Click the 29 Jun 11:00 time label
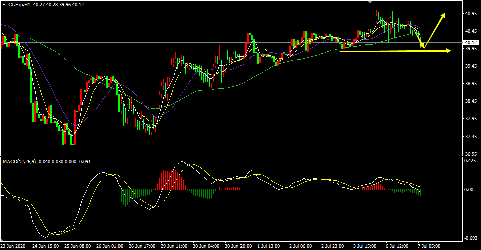Viewport: 481px width, 250px height. pyautogui.click(x=174, y=246)
